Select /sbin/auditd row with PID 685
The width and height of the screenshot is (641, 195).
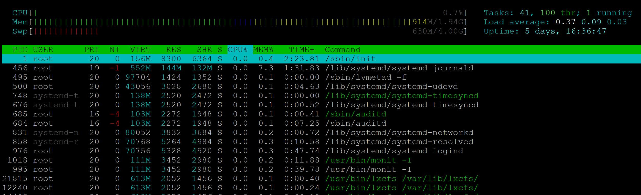pyautogui.click(x=322, y=114)
